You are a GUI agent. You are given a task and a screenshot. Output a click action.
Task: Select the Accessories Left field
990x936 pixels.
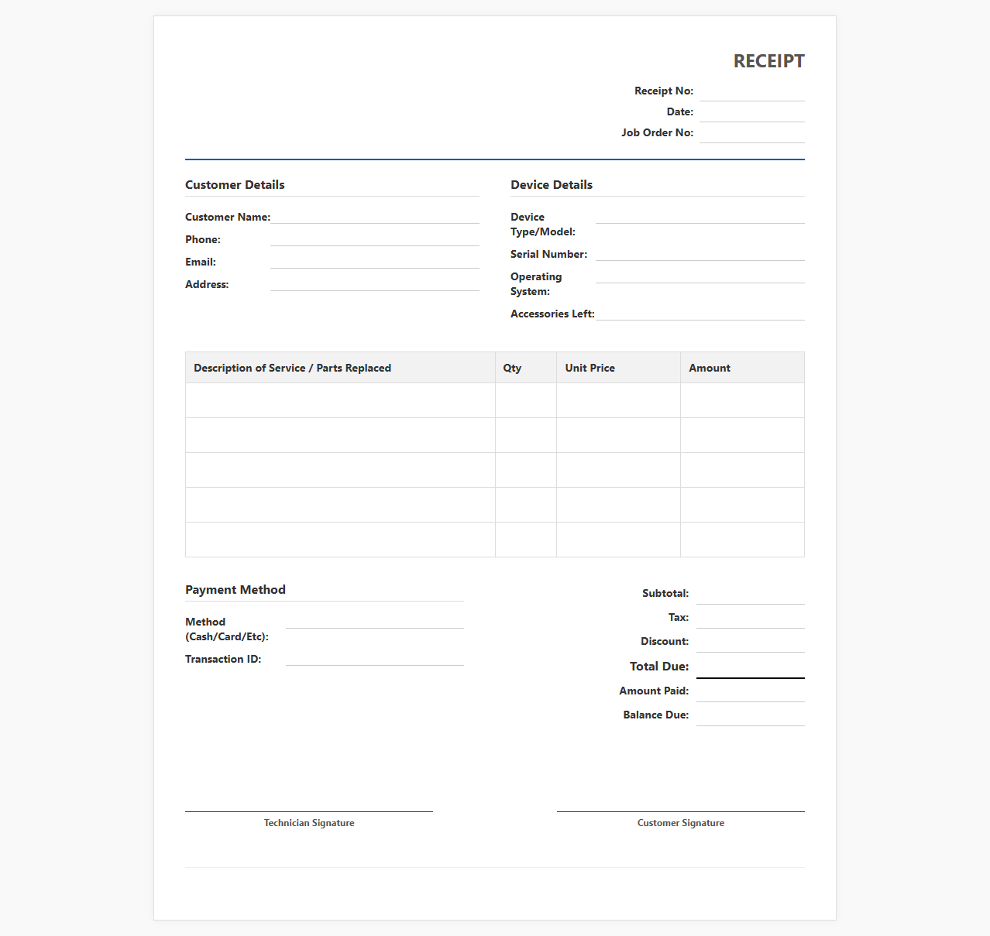point(700,313)
